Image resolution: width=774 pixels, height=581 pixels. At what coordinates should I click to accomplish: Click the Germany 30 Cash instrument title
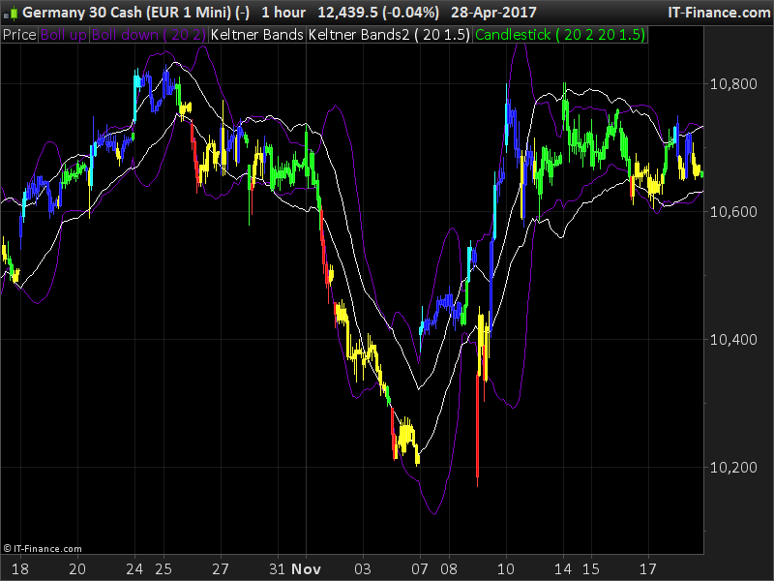135,13
